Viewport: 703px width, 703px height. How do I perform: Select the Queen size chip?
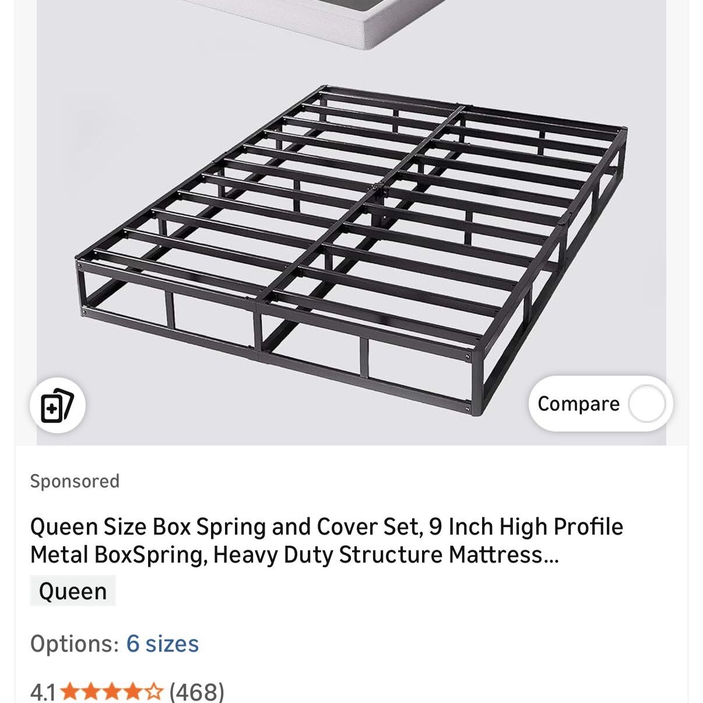pos(73,590)
